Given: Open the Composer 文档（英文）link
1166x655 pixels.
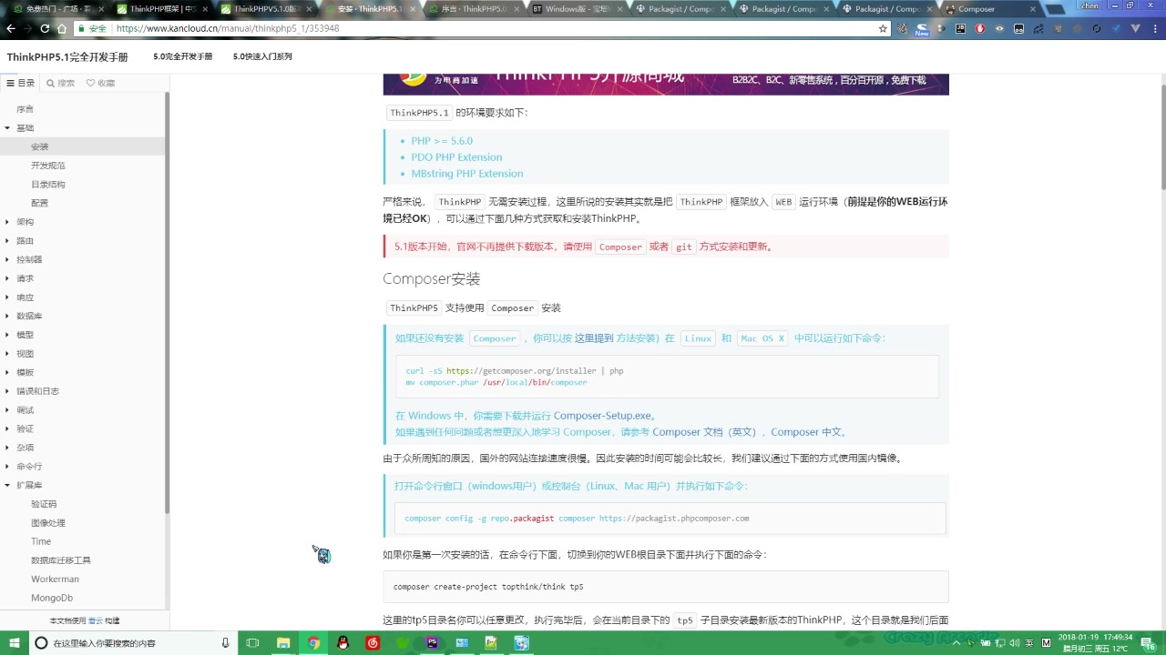Looking at the screenshot, I should (x=704, y=432).
